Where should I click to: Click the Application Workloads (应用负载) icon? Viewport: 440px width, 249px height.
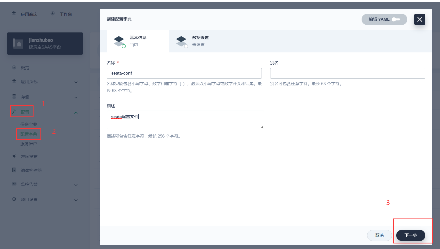point(14,81)
